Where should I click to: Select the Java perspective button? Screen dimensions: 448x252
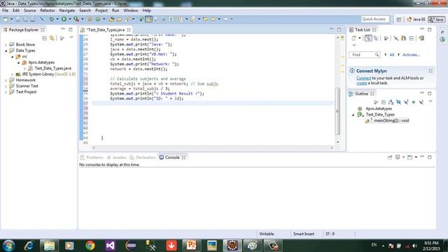(x=437, y=20)
